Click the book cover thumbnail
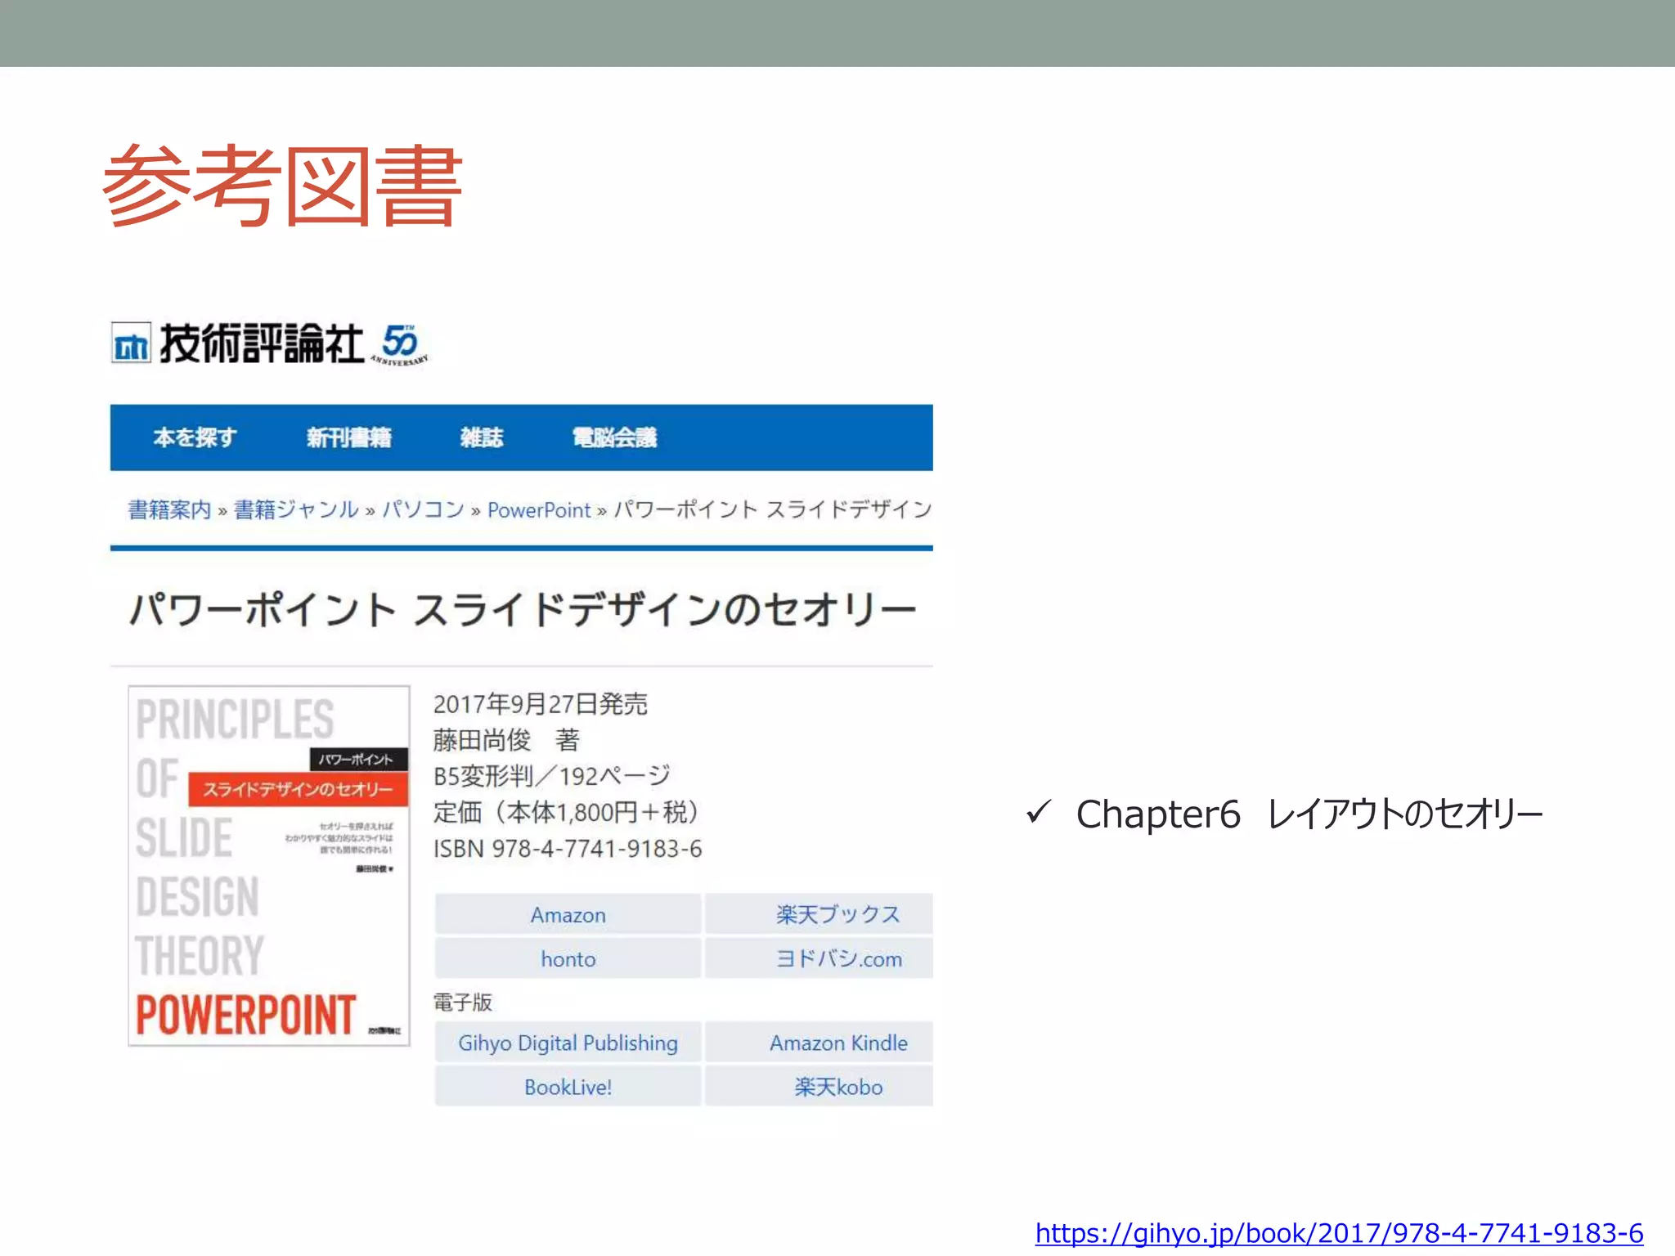Image resolution: width=1675 pixels, height=1256 pixels. click(269, 866)
